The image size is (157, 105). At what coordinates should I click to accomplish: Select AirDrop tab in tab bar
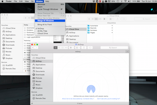(78, 52)
